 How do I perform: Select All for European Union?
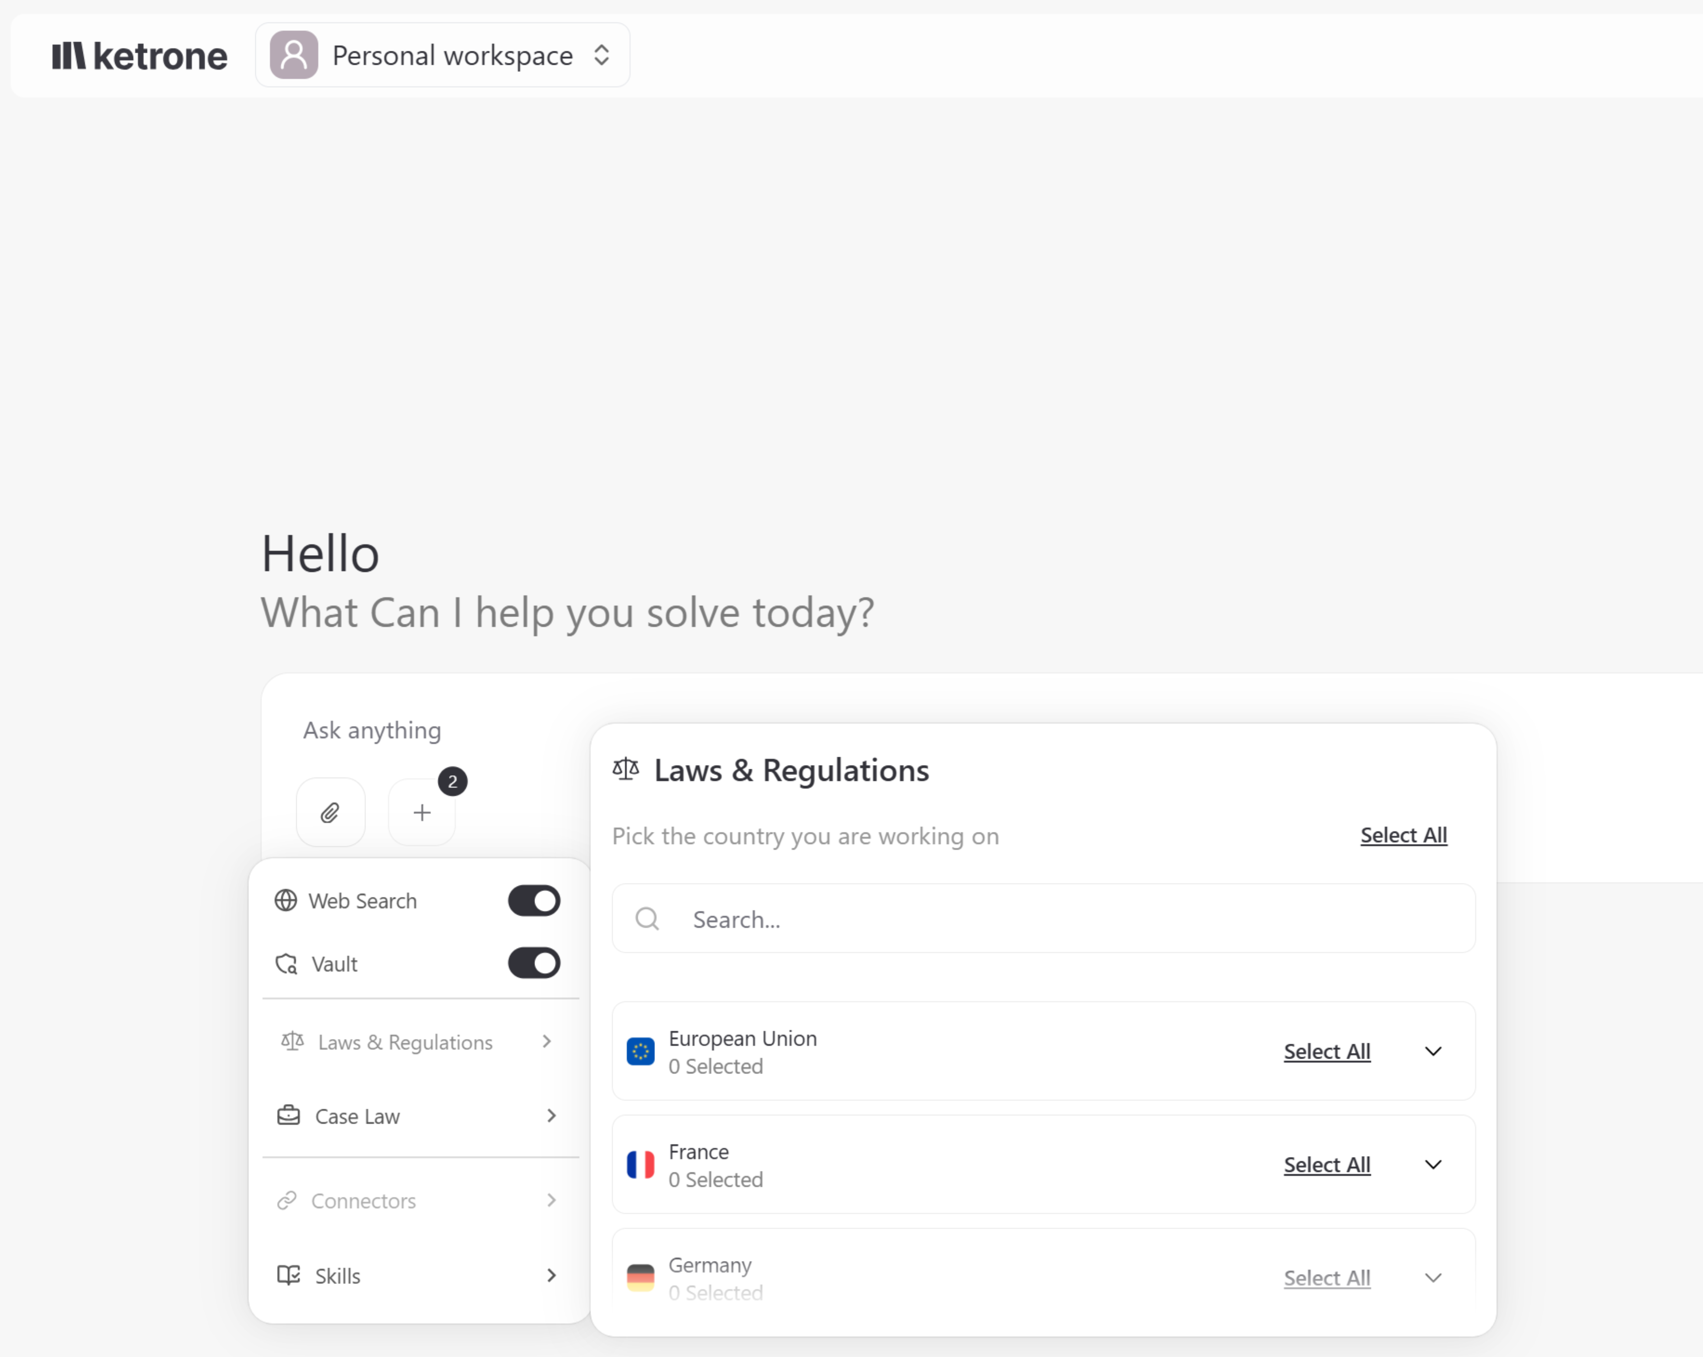(x=1327, y=1051)
